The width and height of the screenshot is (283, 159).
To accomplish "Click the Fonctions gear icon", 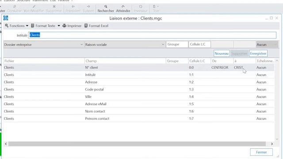I will [x=7, y=26].
